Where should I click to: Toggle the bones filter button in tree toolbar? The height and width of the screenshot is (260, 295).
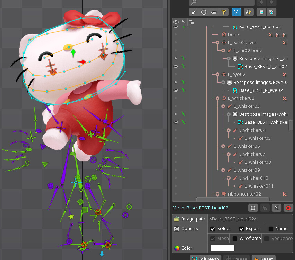[x=194, y=12]
